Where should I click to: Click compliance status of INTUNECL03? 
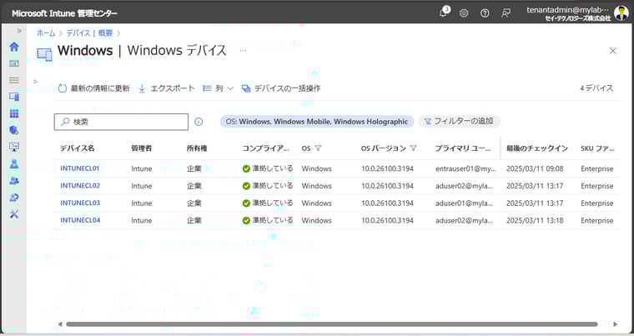268,203
